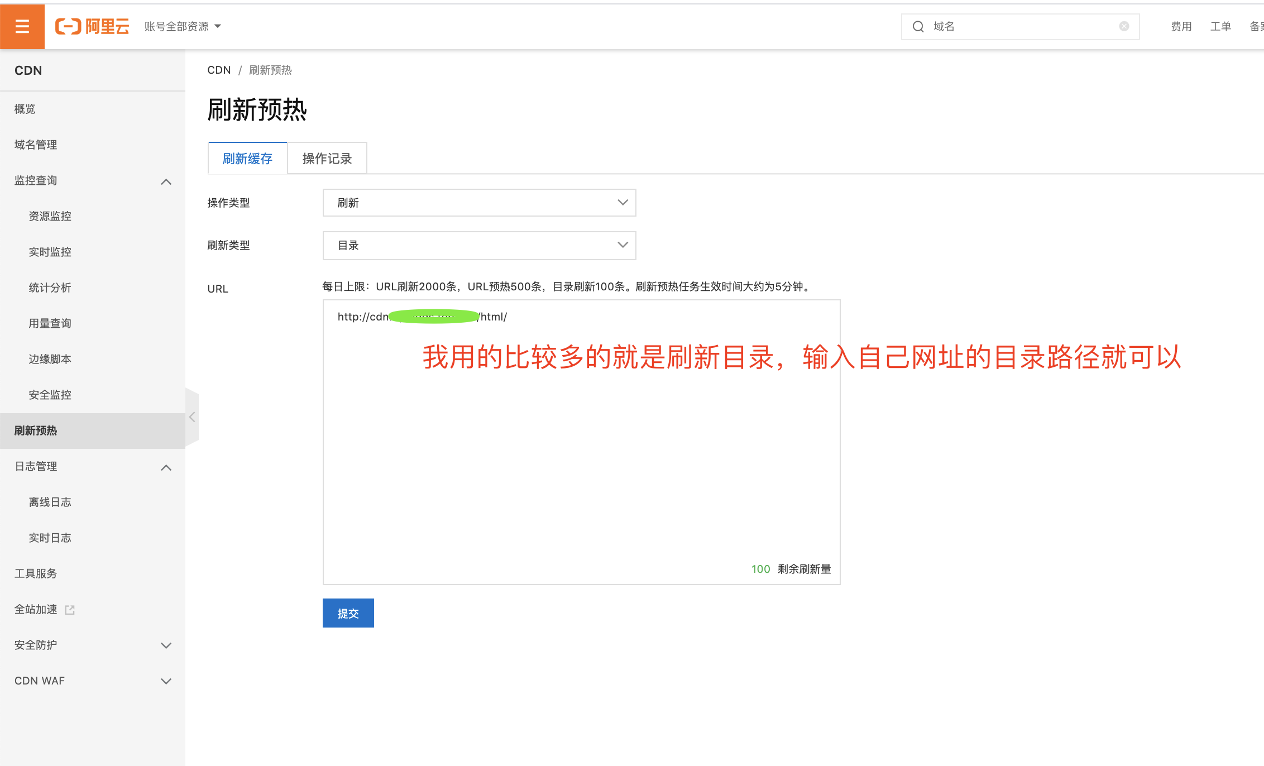Open 全站加速 external link icon
1264x766 pixels.
click(x=70, y=610)
